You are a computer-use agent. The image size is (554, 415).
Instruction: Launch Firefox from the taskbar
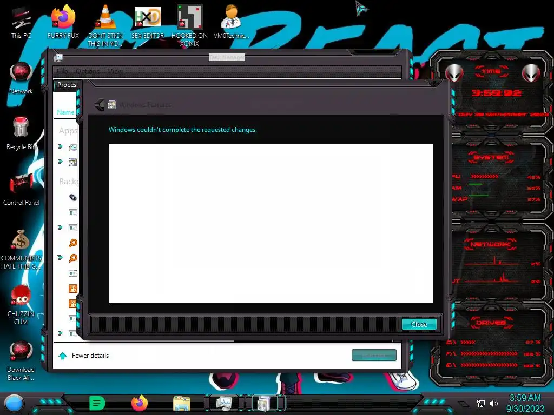click(140, 403)
